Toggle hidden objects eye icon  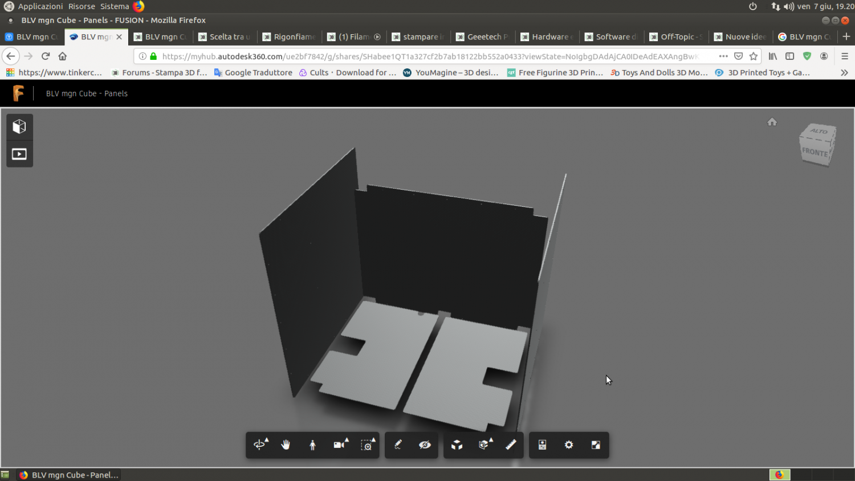tap(425, 445)
